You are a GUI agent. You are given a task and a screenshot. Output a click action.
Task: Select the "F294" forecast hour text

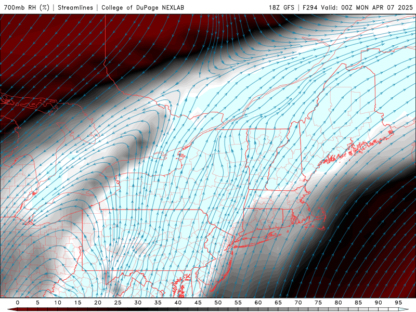[310, 7]
